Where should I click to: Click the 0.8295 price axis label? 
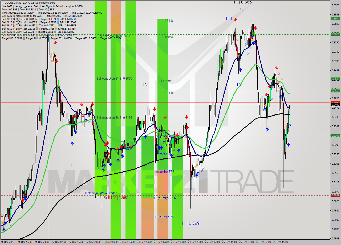(335, 145)
